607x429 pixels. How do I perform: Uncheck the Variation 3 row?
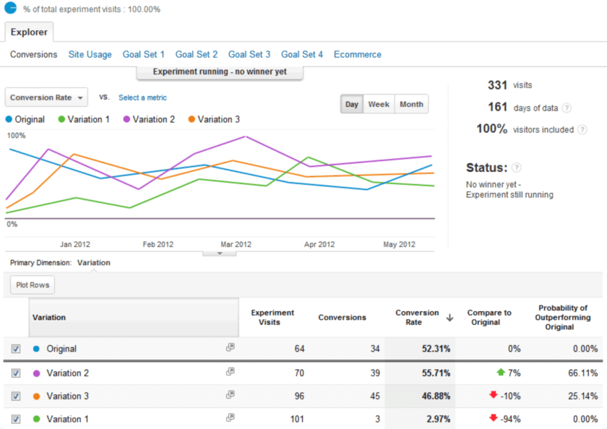16,396
